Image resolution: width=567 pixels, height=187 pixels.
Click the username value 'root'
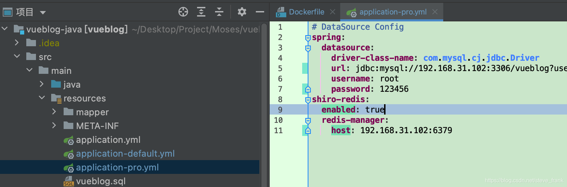click(389, 79)
